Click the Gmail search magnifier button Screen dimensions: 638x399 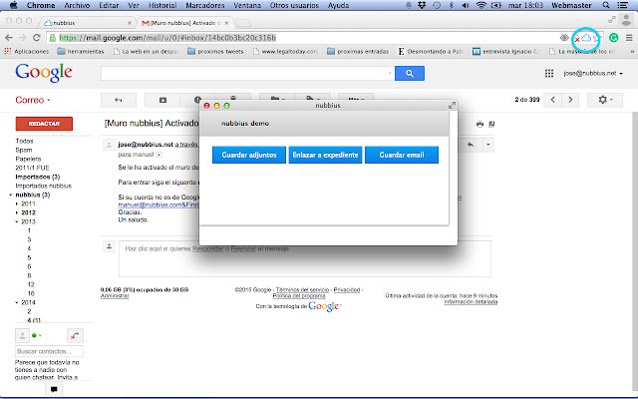click(410, 73)
